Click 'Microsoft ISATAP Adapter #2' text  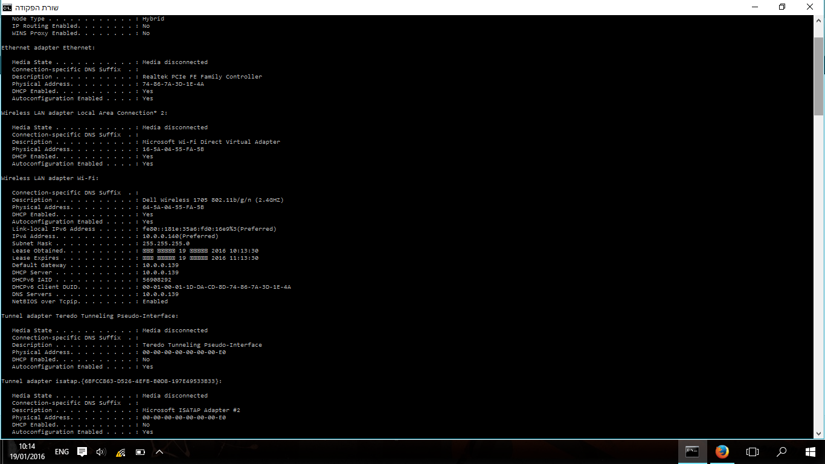coord(191,410)
